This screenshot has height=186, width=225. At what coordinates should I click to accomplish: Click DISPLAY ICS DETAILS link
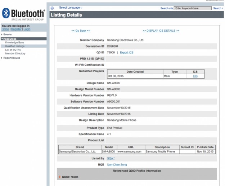click(161, 31)
